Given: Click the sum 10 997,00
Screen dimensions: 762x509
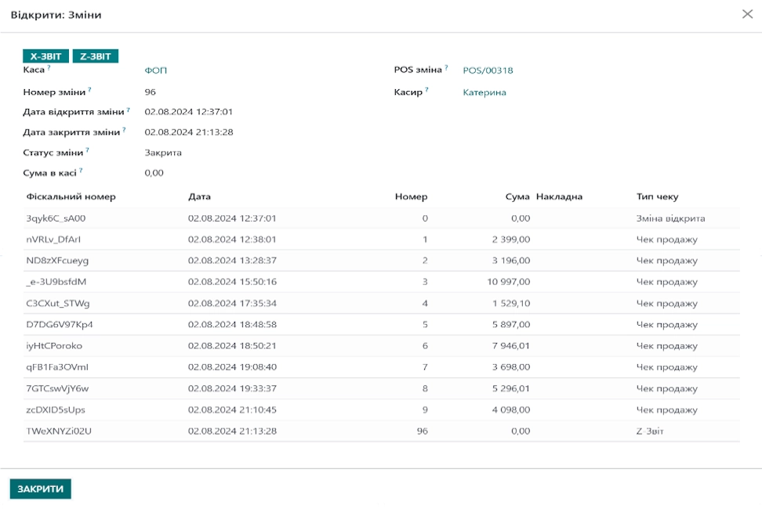Looking at the screenshot, I should coord(508,282).
